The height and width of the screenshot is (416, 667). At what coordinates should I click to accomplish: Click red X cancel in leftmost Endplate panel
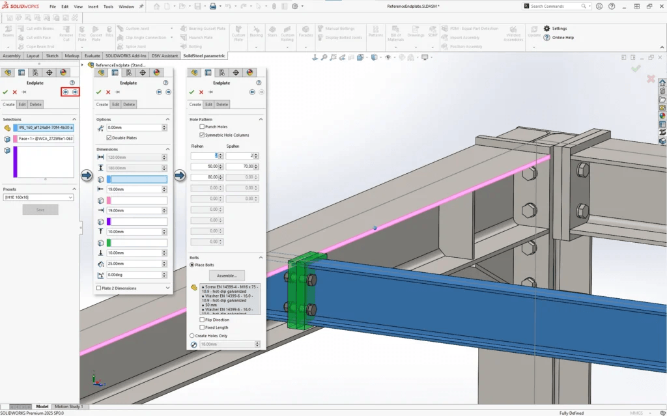[14, 92]
